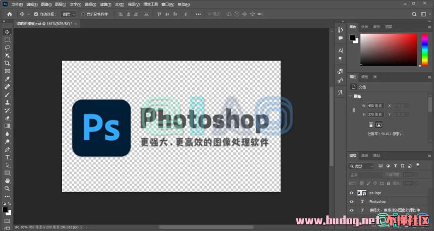
Task: Open the Glyphs panel icon
Action: tap(341, 92)
